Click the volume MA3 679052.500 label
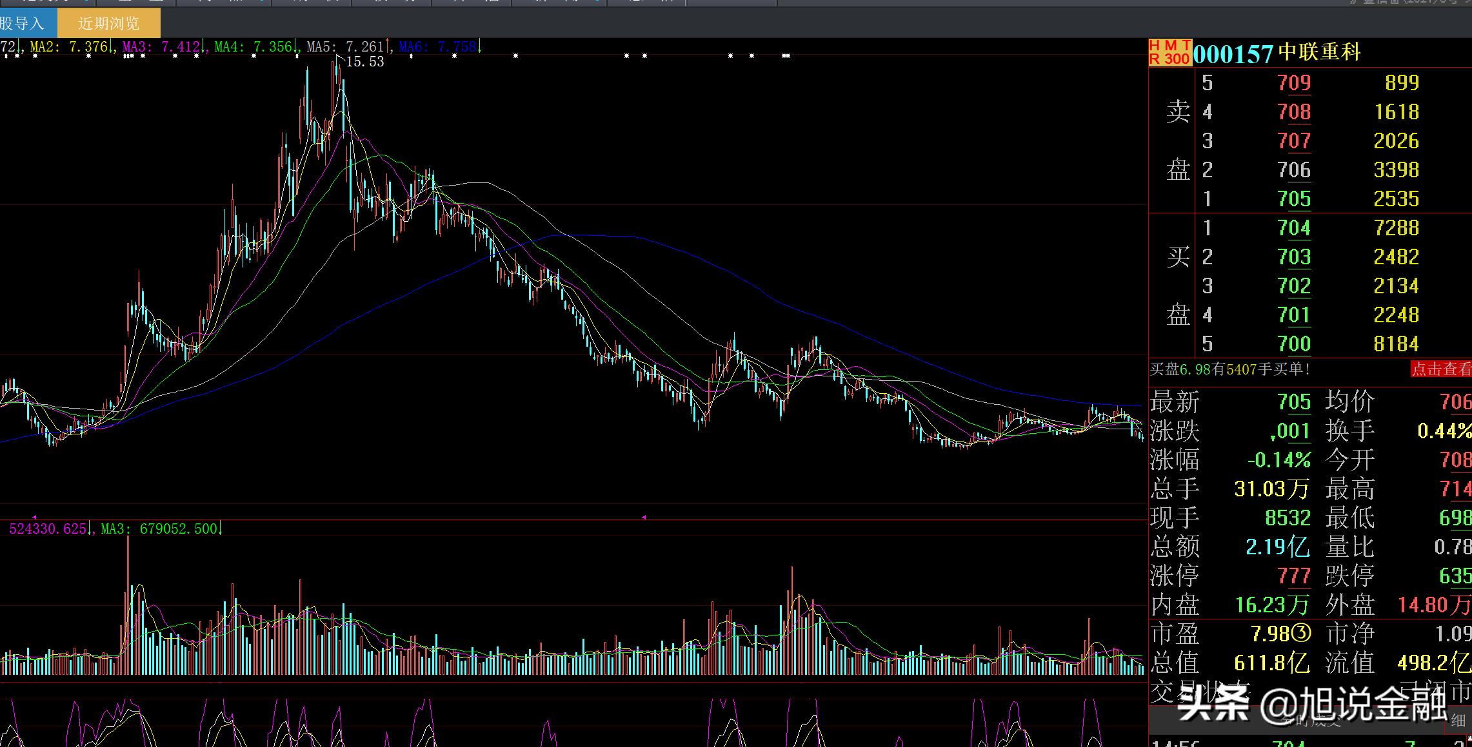The image size is (1472, 747). [x=159, y=529]
